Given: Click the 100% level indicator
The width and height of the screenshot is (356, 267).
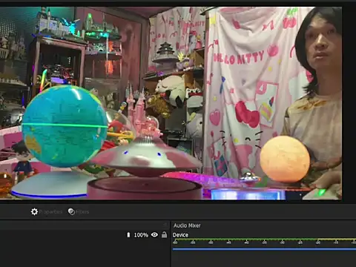Looking at the screenshot, I should (141, 235).
